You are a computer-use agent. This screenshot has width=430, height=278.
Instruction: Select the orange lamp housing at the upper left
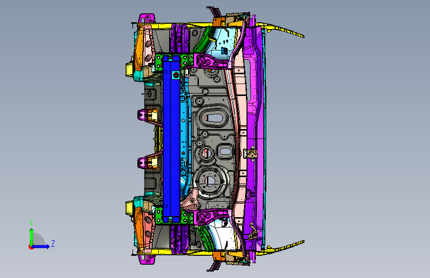[x=138, y=50]
